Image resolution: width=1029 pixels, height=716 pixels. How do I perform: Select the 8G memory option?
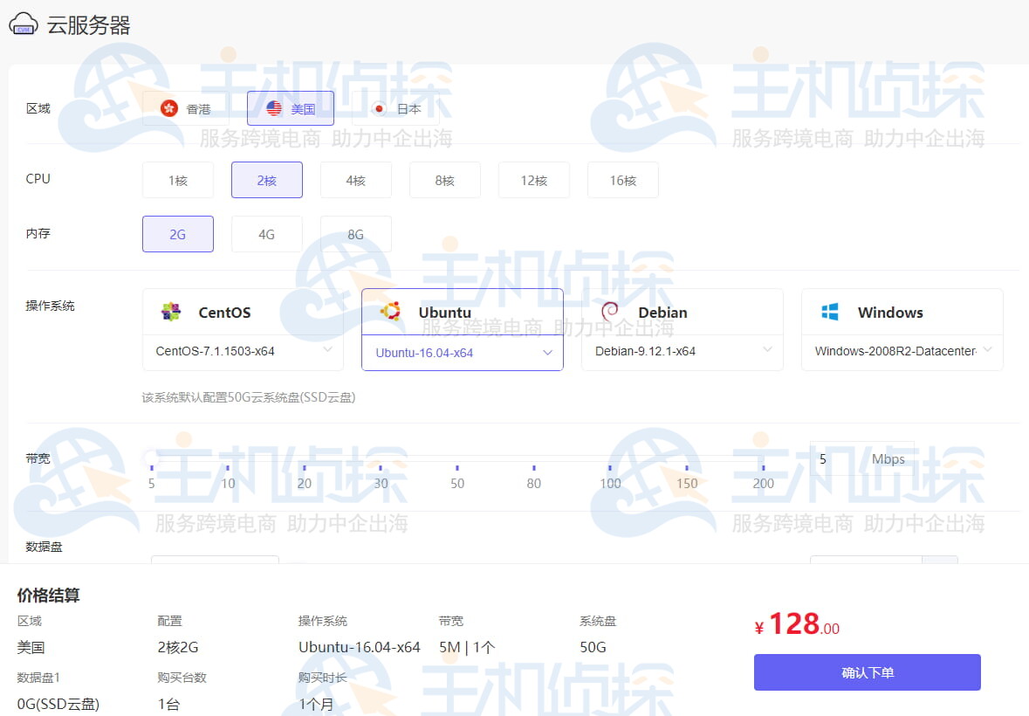(x=355, y=233)
